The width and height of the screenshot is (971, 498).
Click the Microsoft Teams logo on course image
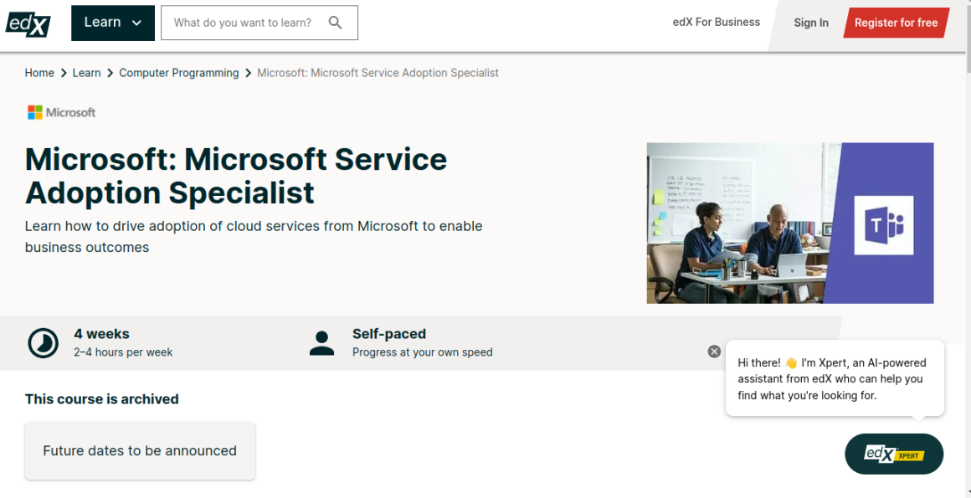coord(883,225)
